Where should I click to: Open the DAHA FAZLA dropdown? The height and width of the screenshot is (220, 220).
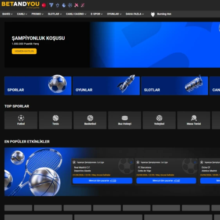[x=135, y=14]
